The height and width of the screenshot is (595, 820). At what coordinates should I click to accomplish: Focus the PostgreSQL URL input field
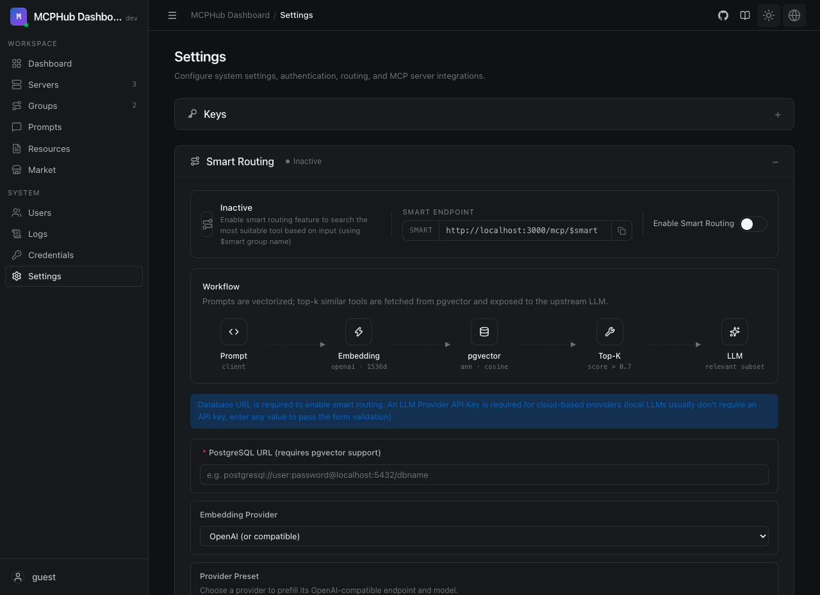coord(484,475)
